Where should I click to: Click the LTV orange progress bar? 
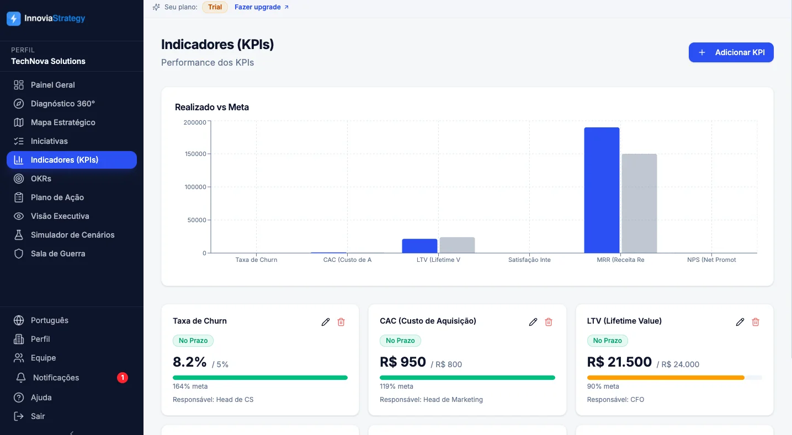(x=666, y=378)
